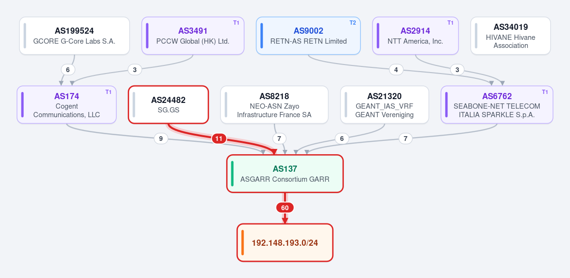The height and width of the screenshot is (278, 570).
Task: Select the AS199524 GCORE node
Action: [75, 36]
